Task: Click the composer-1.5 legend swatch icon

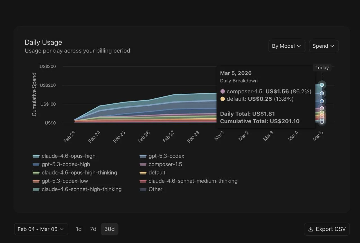Action: [143, 165]
